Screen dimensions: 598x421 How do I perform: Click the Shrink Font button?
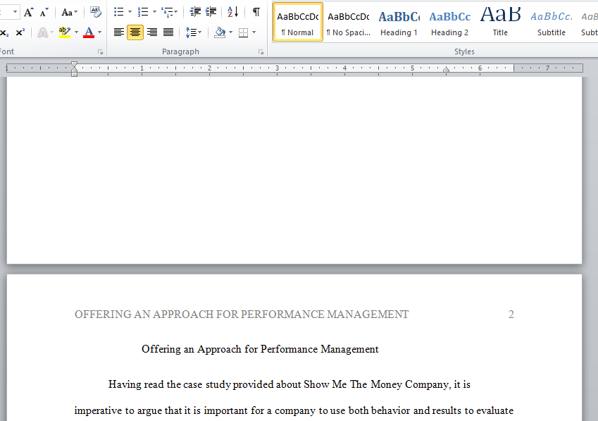[44, 12]
